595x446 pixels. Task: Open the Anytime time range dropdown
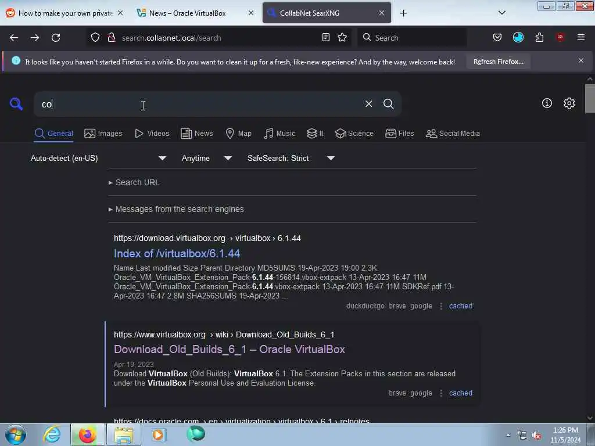pos(206,158)
